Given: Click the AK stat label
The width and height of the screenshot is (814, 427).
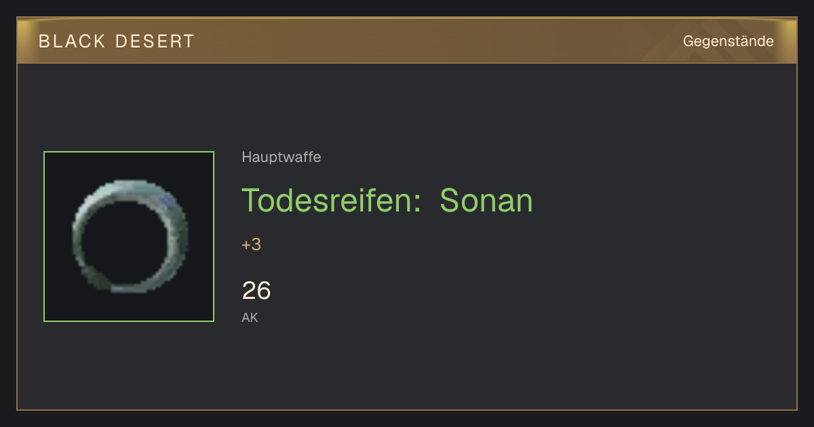Looking at the screenshot, I should click(250, 317).
